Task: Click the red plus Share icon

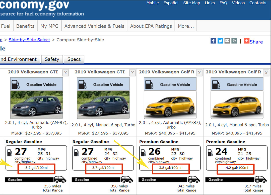Action: click(x=247, y=41)
